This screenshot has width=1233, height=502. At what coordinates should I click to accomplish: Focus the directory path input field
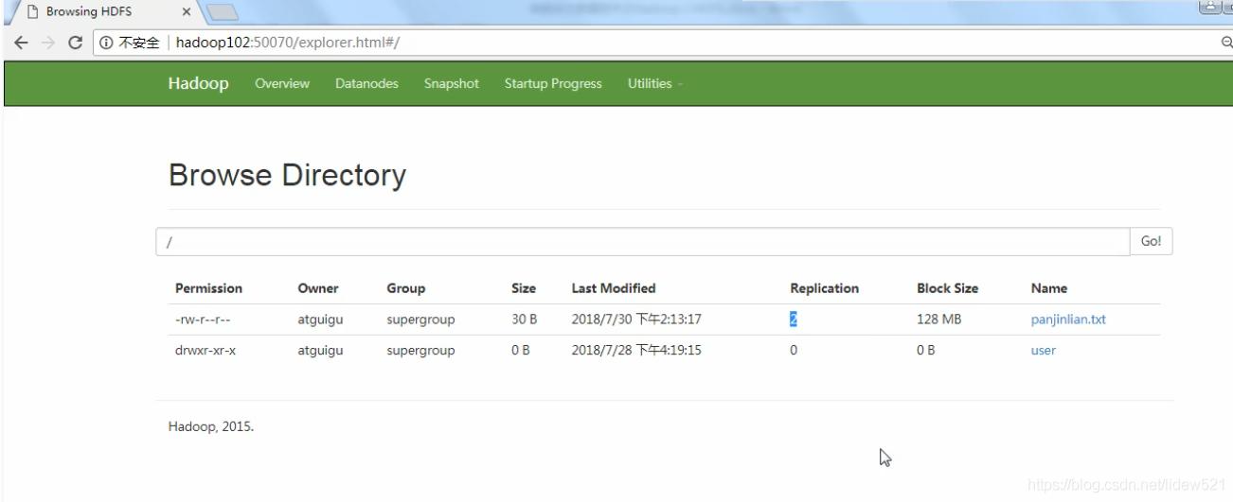click(644, 242)
